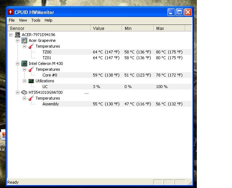Click the thermometer icon under HTS541010G9AT00
The width and height of the screenshot is (232, 188).
click(31, 98)
